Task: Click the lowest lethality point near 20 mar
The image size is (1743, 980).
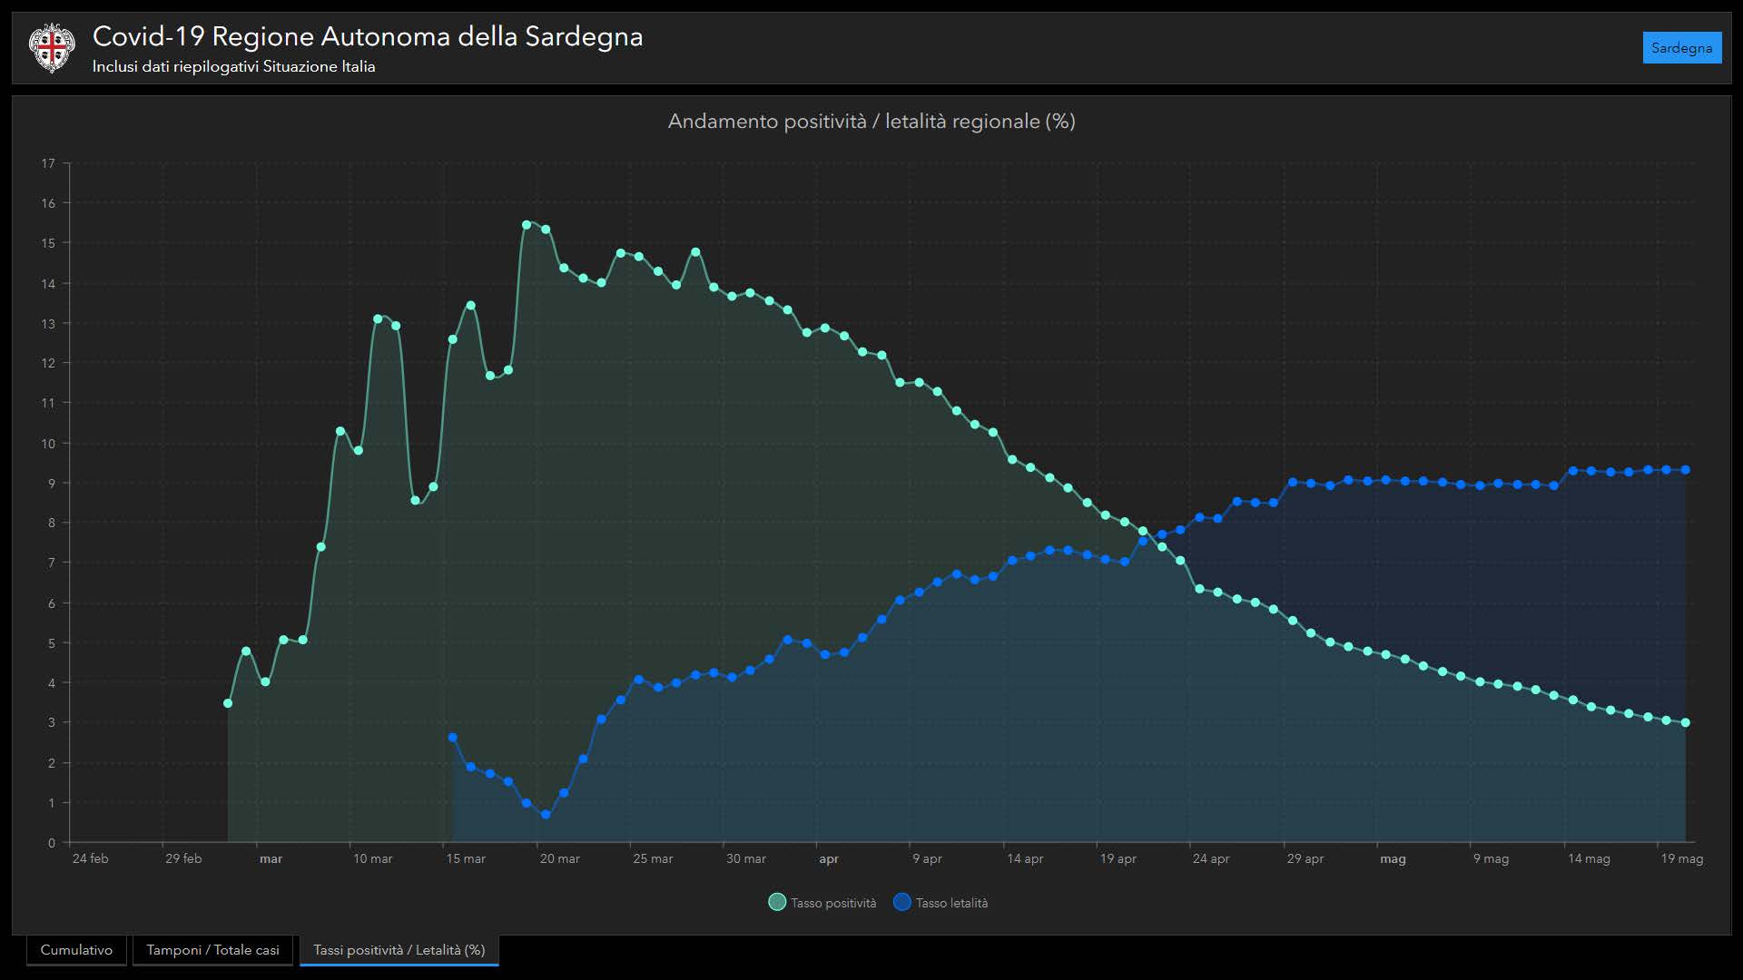Action: tap(546, 815)
